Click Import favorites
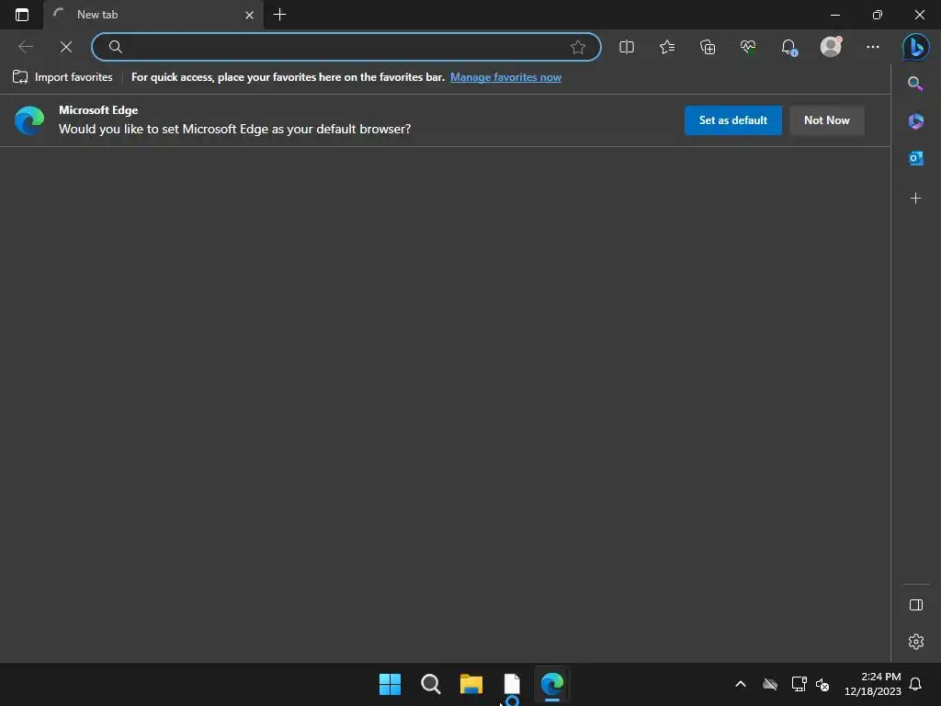The height and width of the screenshot is (706, 941). tap(62, 77)
